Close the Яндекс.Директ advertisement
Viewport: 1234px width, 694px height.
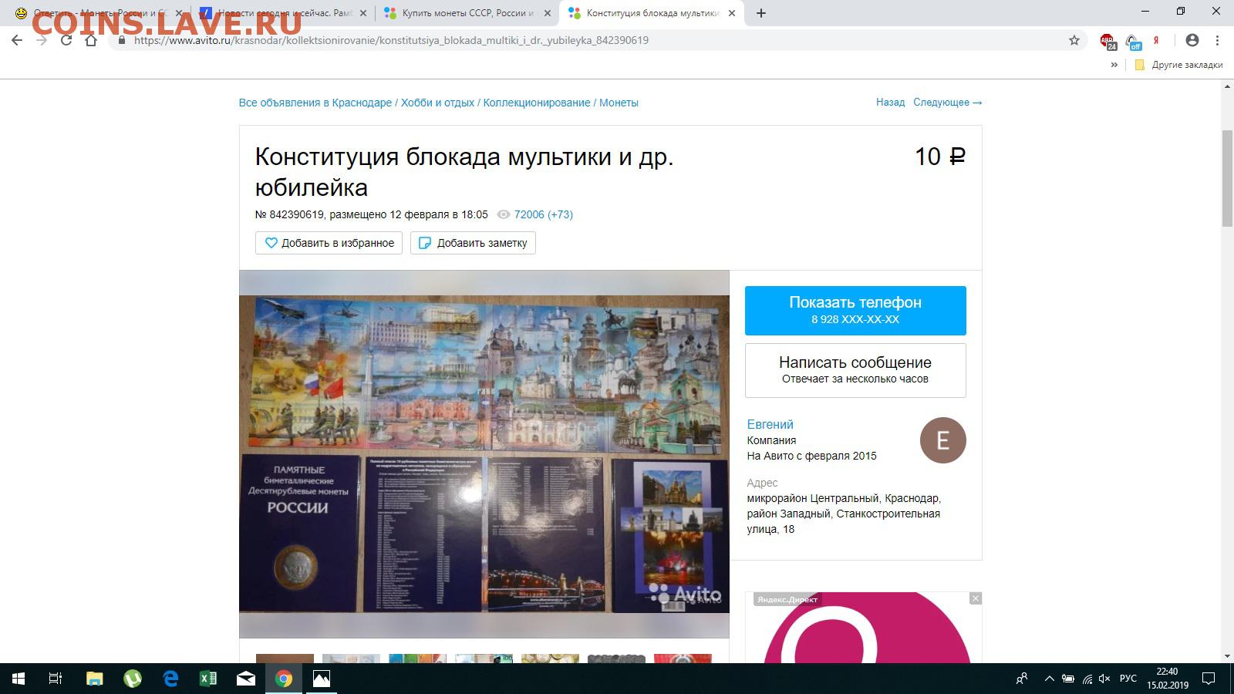975,599
